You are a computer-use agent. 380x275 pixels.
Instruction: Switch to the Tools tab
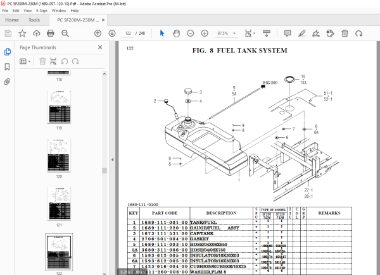pos(34,20)
